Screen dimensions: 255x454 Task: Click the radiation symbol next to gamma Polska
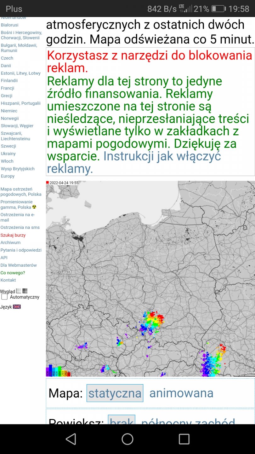34,207
